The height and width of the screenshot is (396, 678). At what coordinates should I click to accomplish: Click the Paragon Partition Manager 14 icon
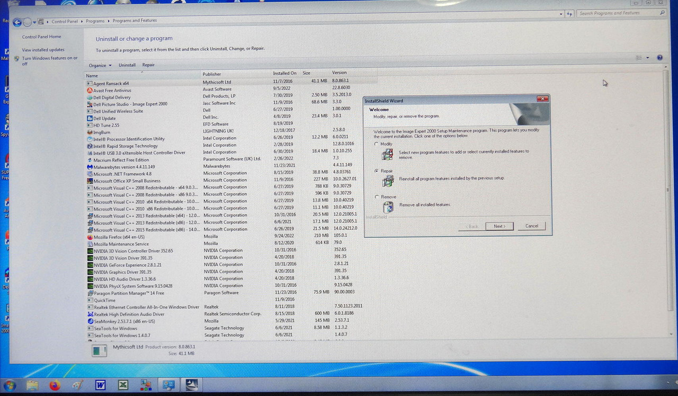click(x=90, y=293)
